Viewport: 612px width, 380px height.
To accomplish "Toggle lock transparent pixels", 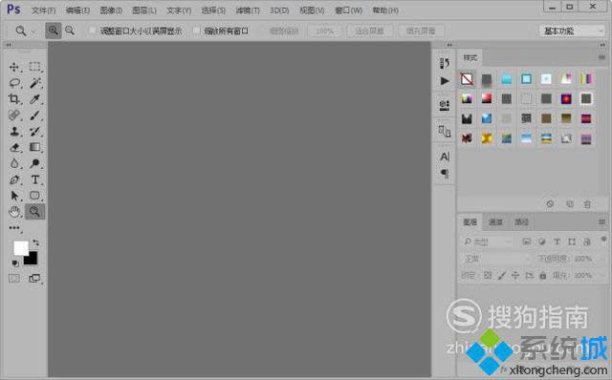I will [488, 275].
